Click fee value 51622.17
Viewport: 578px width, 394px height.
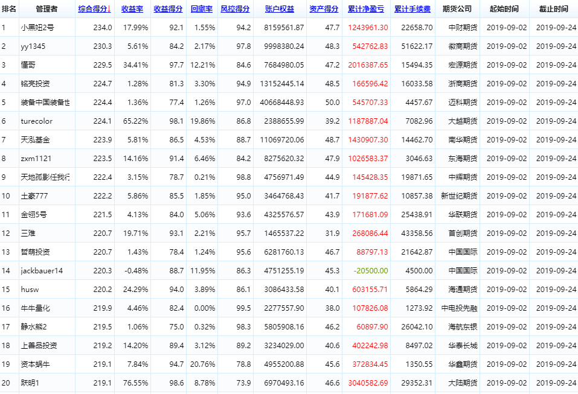tap(417, 46)
